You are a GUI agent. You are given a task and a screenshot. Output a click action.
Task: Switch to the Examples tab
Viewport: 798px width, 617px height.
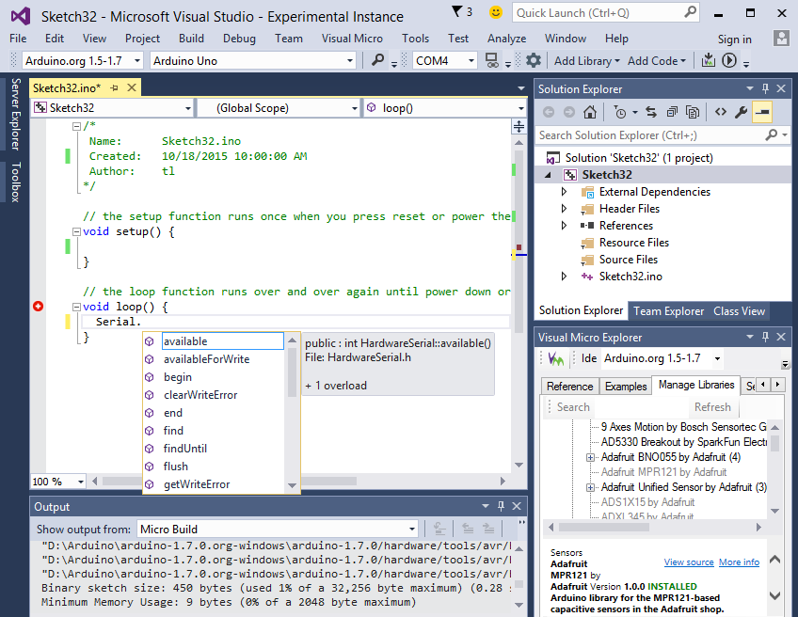pos(626,386)
